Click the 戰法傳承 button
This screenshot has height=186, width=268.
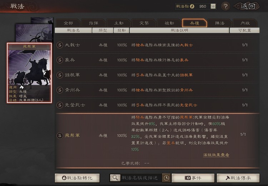coord(238,178)
